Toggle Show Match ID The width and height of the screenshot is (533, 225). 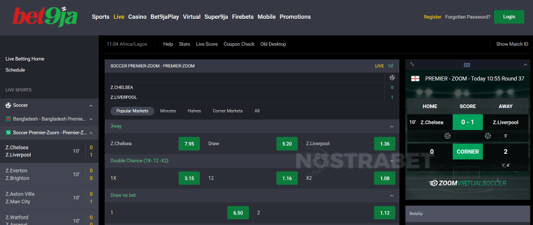[x=512, y=44]
